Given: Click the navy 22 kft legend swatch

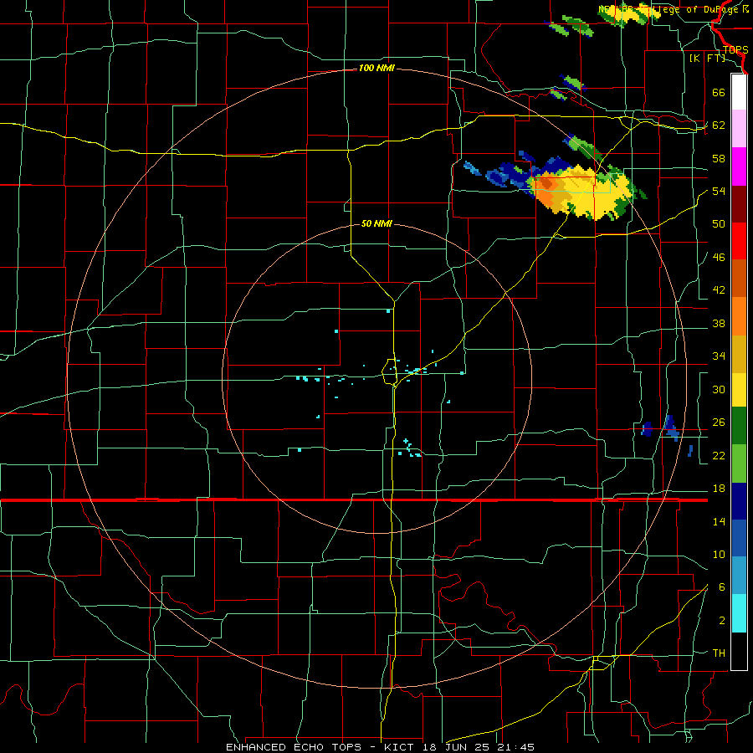Looking at the screenshot, I should (739, 501).
